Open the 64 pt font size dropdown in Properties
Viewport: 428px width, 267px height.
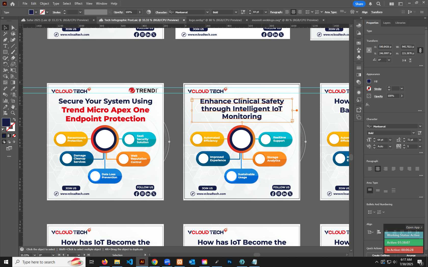pos(390,140)
